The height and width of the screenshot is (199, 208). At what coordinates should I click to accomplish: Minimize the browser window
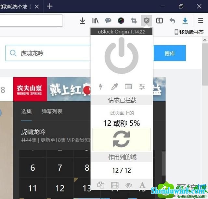162,6
